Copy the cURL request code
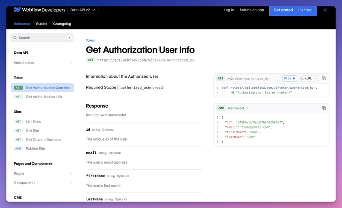The image size is (342, 208). 324,79
